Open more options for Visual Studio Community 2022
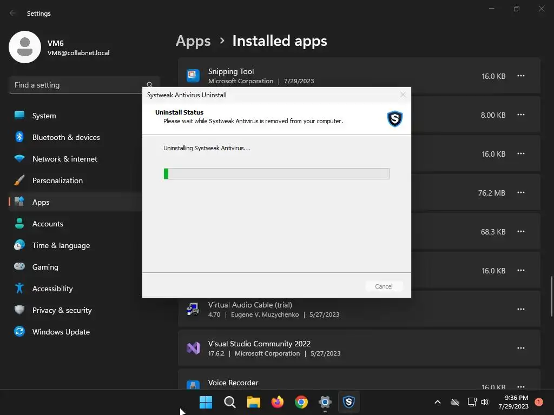The width and height of the screenshot is (554, 415). pos(521,348)
